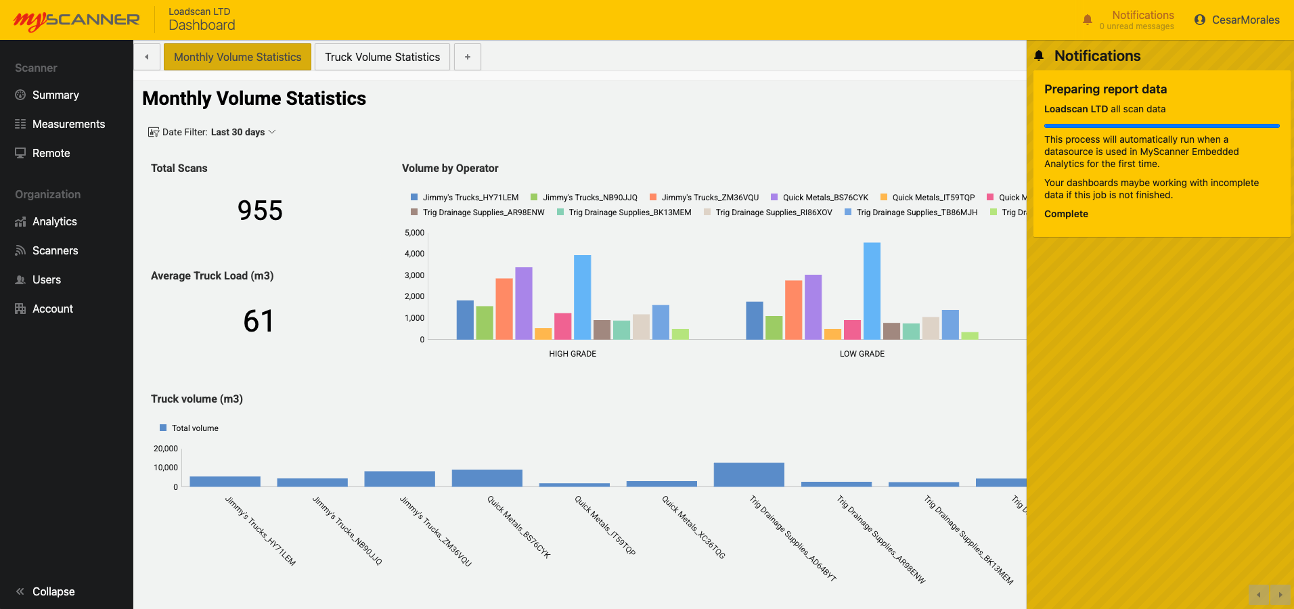Click Collapse sidebar label
The height and width of the screenshot is (609, 1294).
[x=53, y=591]
